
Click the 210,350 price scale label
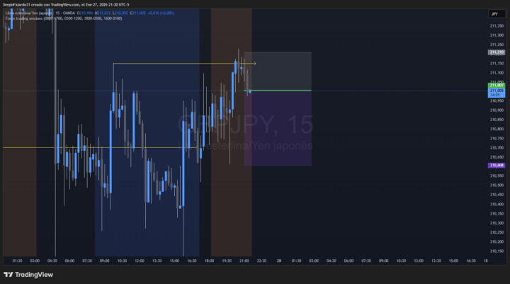pyautogui.click(x=497, y=214)
